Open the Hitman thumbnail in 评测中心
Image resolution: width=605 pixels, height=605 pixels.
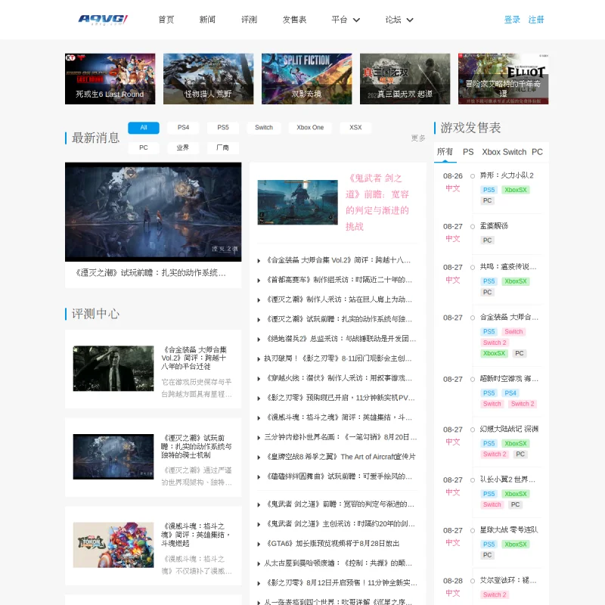click(x=113, y=368)
